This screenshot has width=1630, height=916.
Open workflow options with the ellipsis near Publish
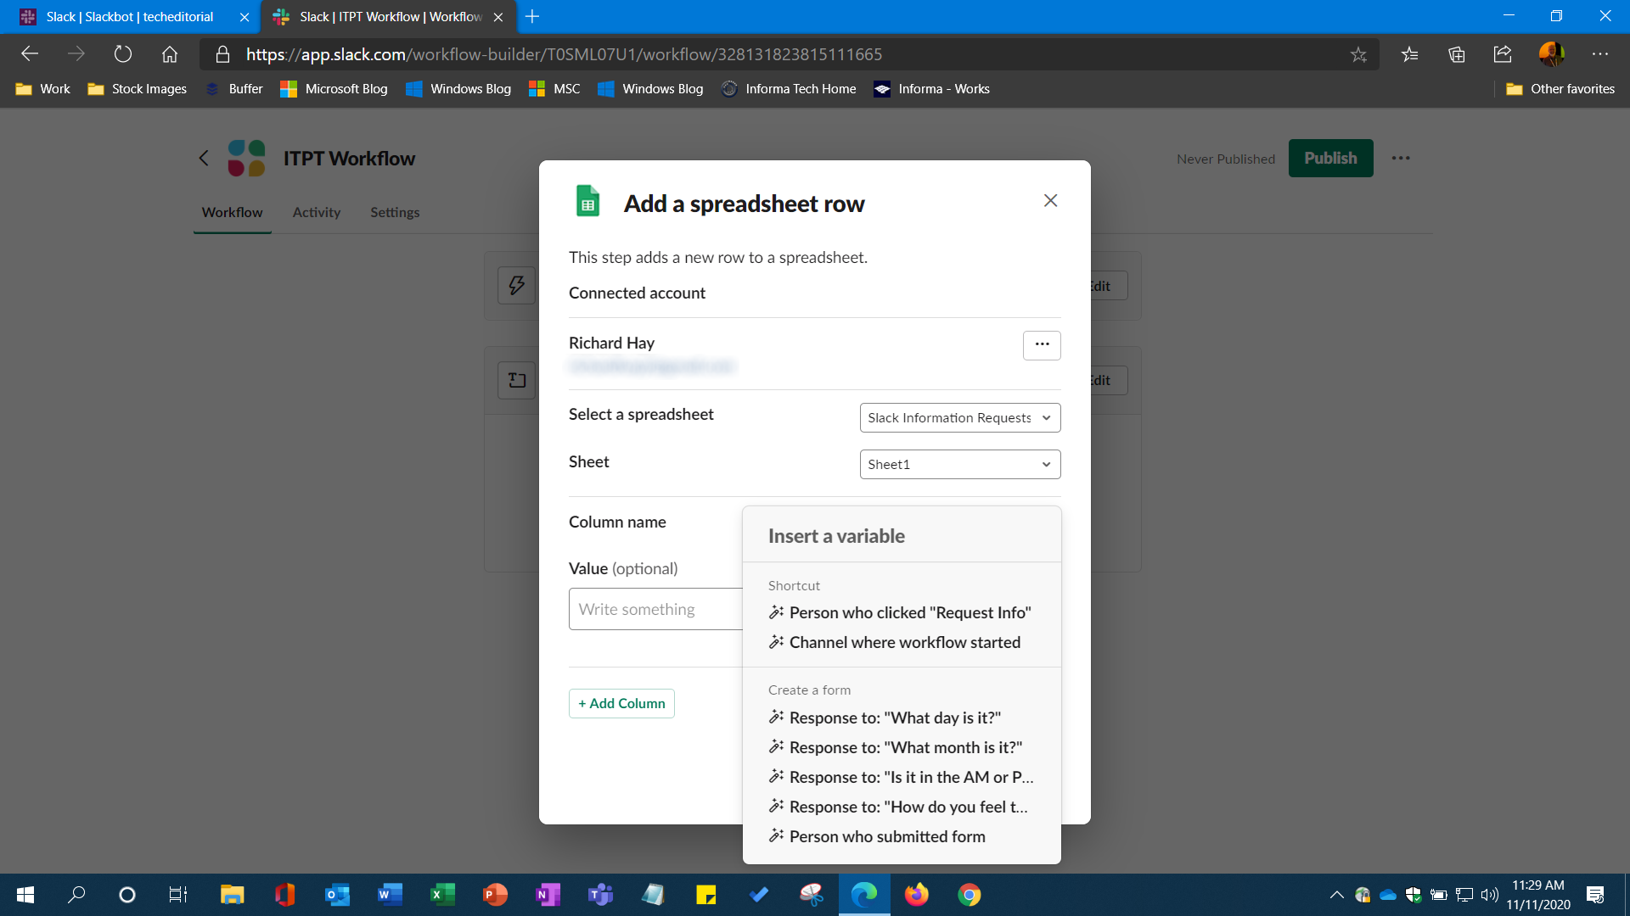coord(1401,158)
